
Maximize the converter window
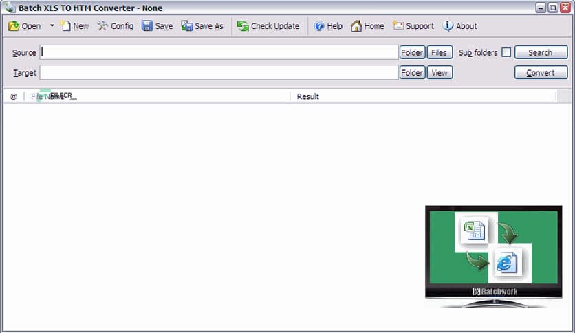(552, 8)
